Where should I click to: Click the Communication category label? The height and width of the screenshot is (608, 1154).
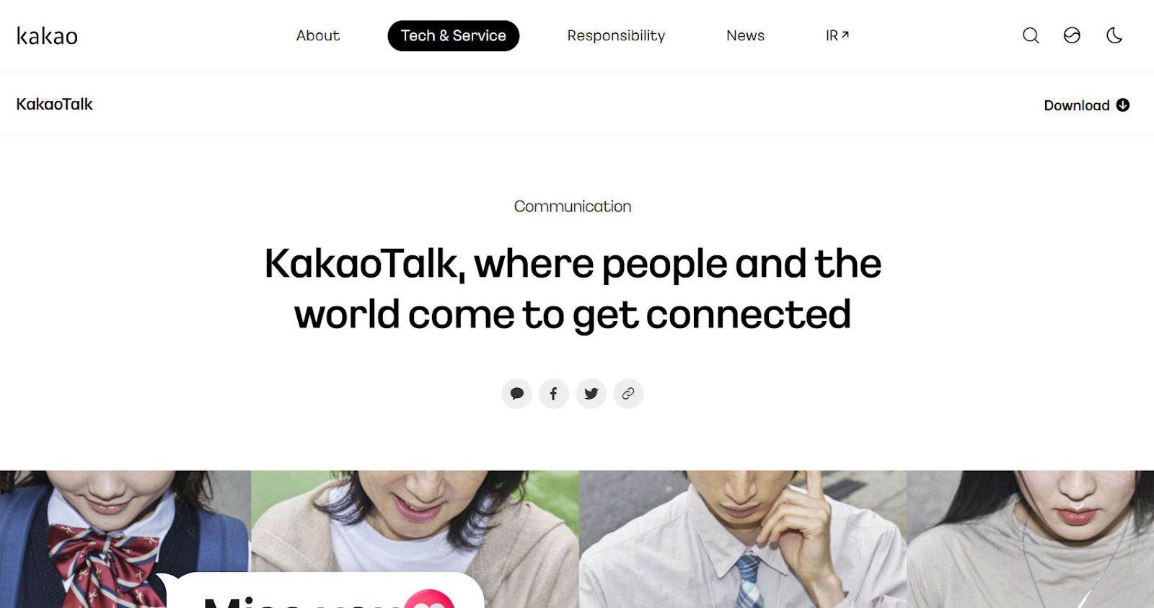point(573,206)
